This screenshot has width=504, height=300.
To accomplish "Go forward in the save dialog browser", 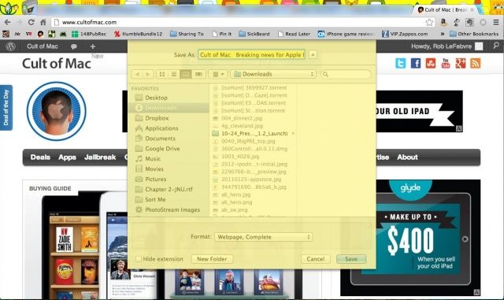I will (148, 74).
